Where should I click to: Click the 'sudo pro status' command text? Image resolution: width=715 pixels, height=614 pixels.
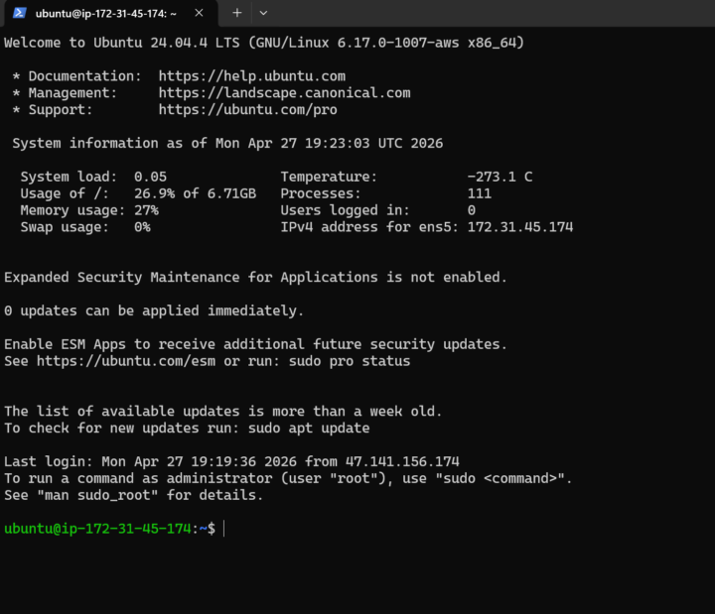(350, 361)
